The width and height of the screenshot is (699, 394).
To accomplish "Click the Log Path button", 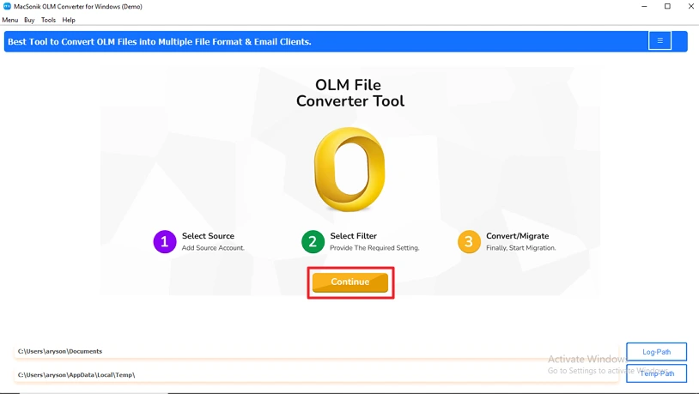I will 656,352.
